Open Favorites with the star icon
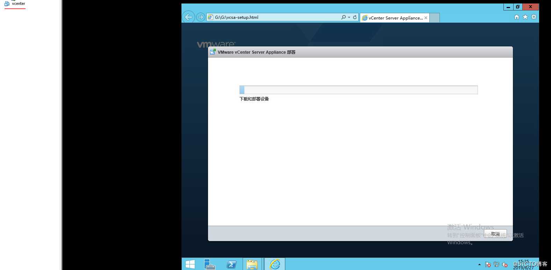The height and width of the screenshot is (270, 551). coord(525,17)
